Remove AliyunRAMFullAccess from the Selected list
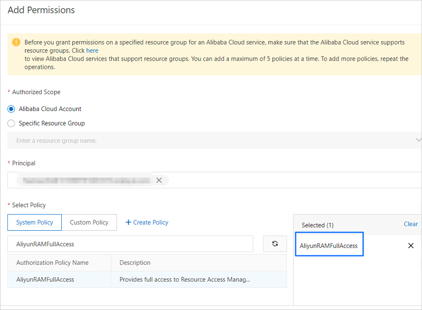 [x=411, y=245]
